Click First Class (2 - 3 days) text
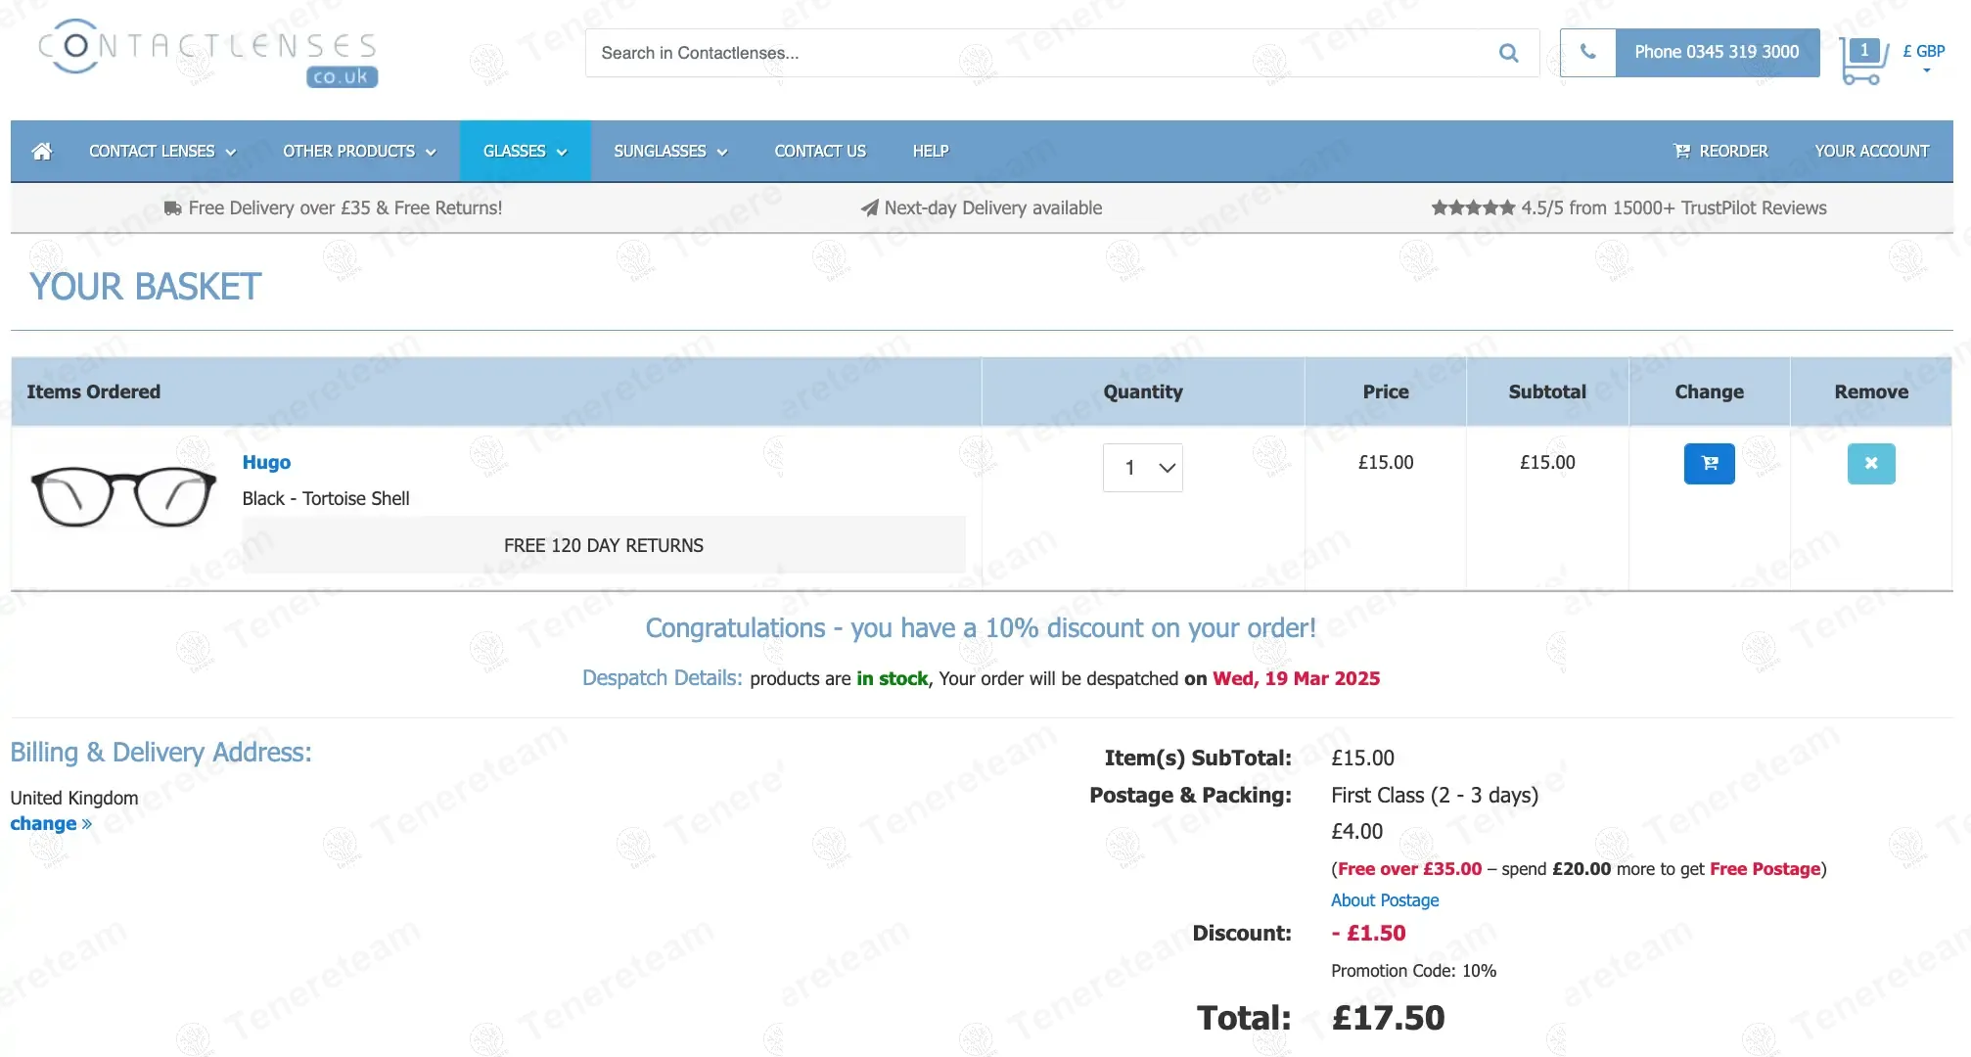This screenshot has width=1971, height=1057. tap(1434, 795)
